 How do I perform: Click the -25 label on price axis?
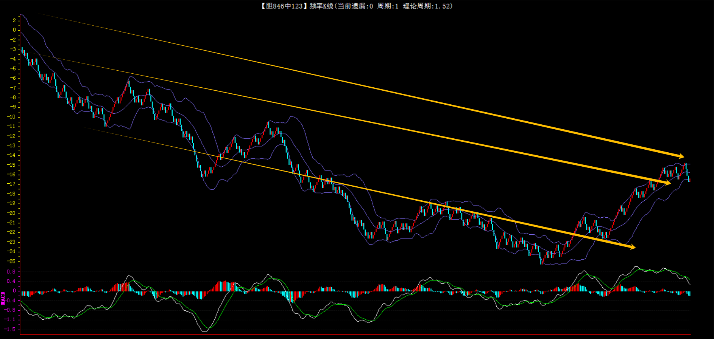pos(11,261)
